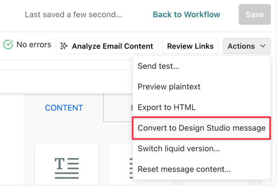Click the No errors status label

point(34,45)
